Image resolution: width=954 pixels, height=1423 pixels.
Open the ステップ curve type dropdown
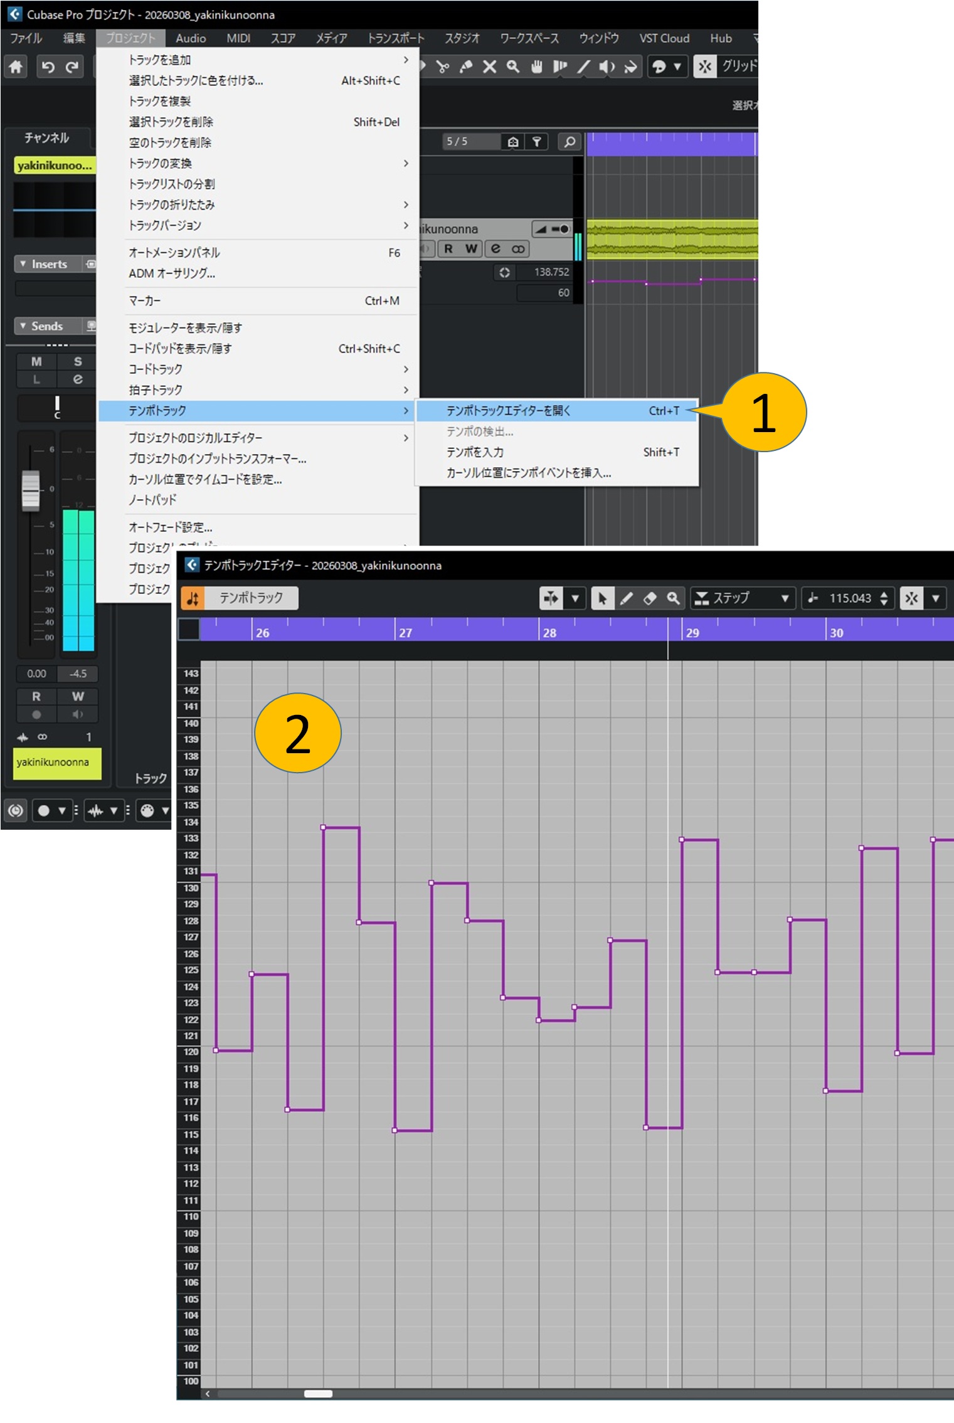(x=743, y=598)
